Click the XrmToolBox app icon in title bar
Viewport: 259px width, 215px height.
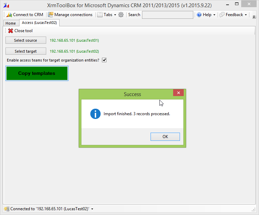[x=6, y=5]
